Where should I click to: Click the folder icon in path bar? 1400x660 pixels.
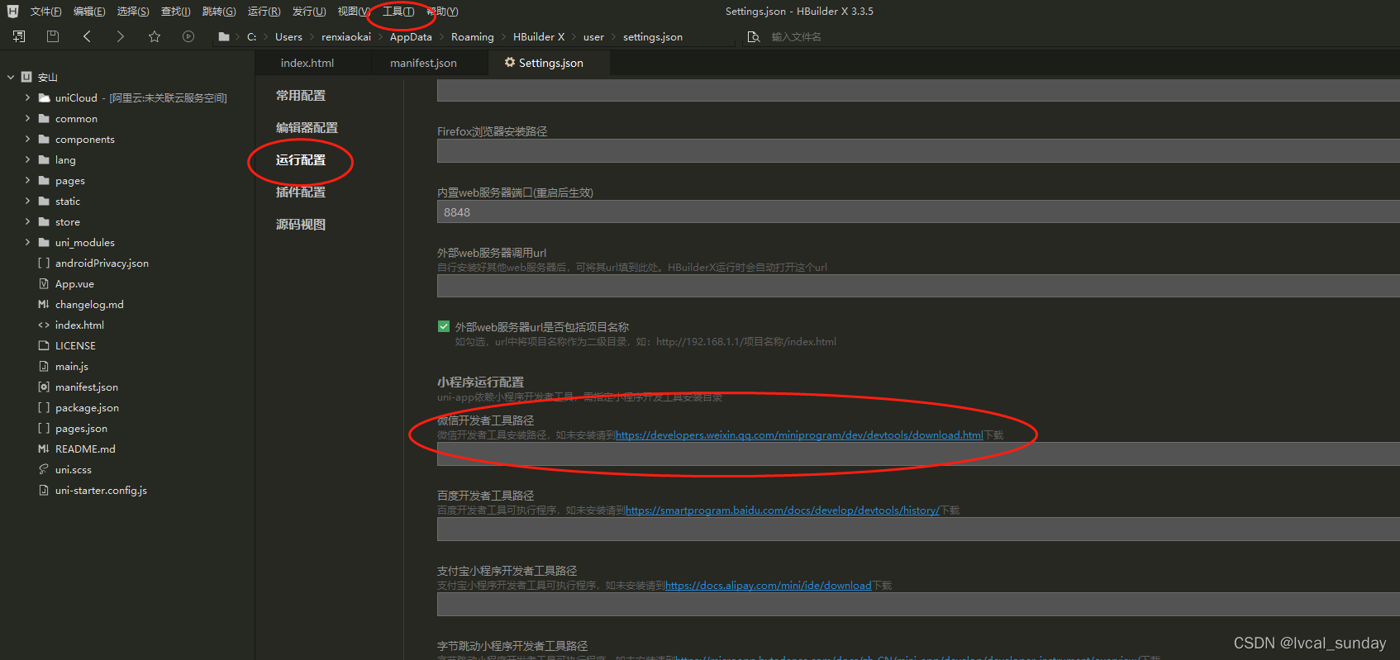click(224, 37)
